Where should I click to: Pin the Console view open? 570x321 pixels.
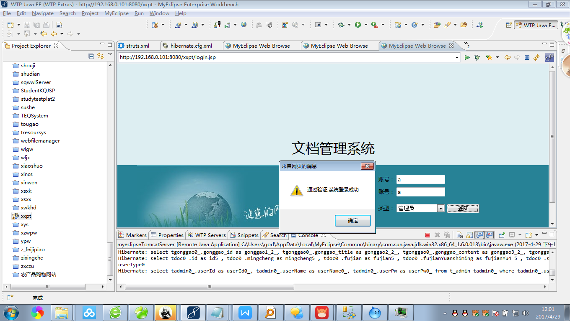point(502,235)
